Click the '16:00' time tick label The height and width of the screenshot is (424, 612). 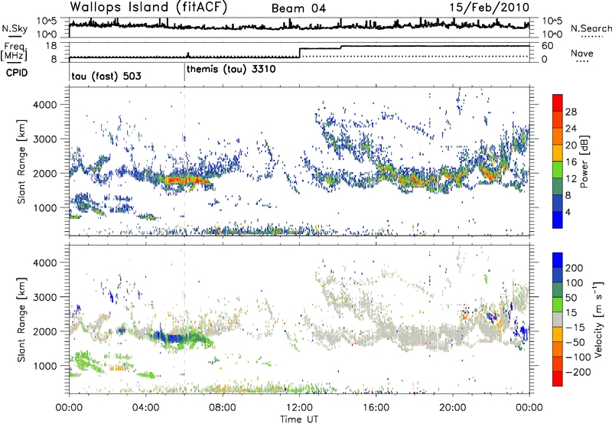coord(376,408)
